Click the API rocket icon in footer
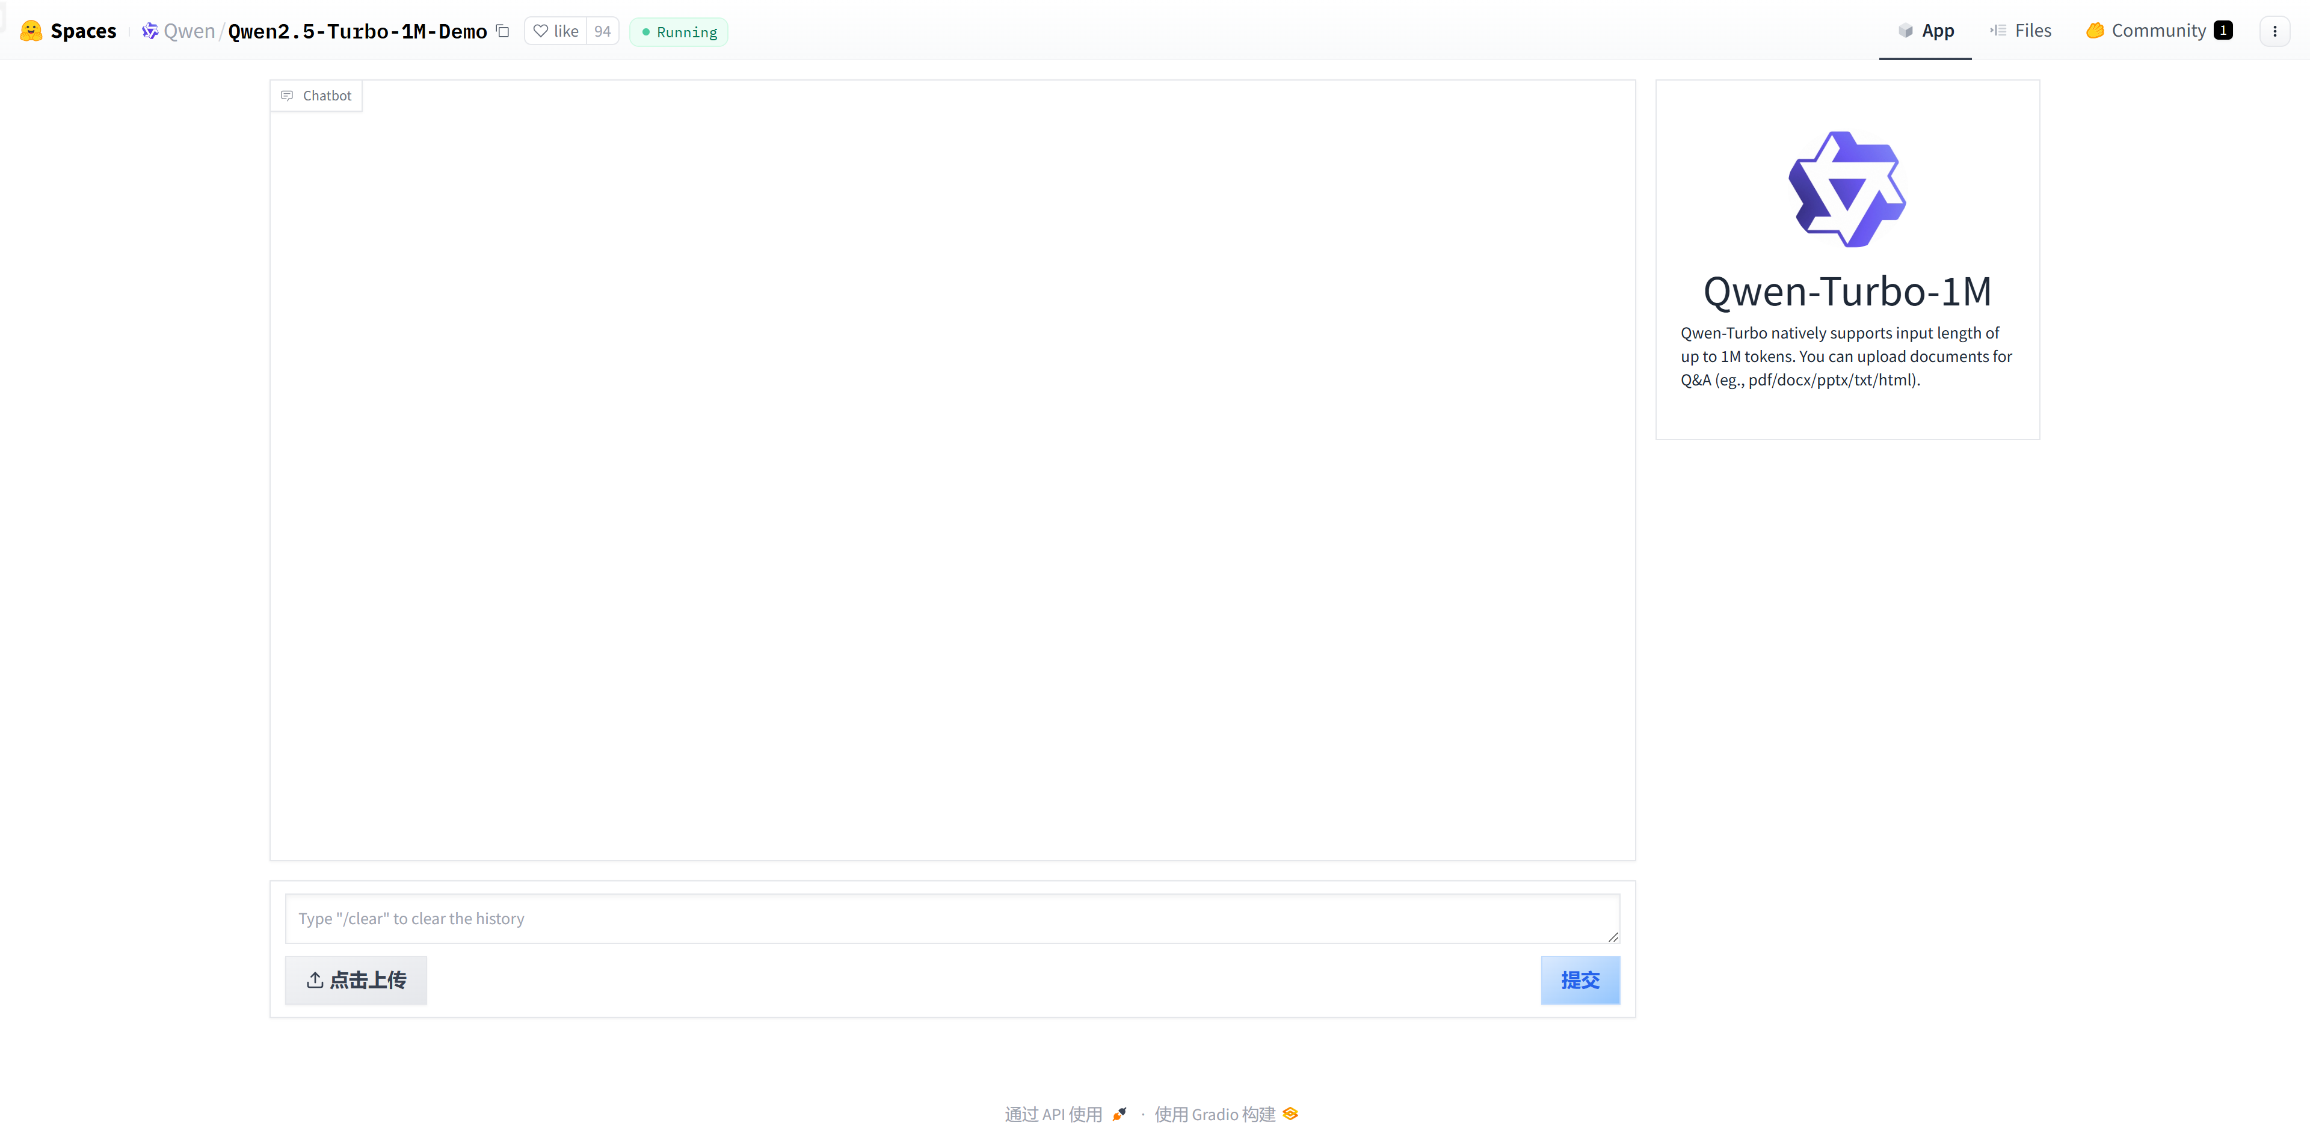This screenshot has height=1146, width=2310. pos(1119,1114)
